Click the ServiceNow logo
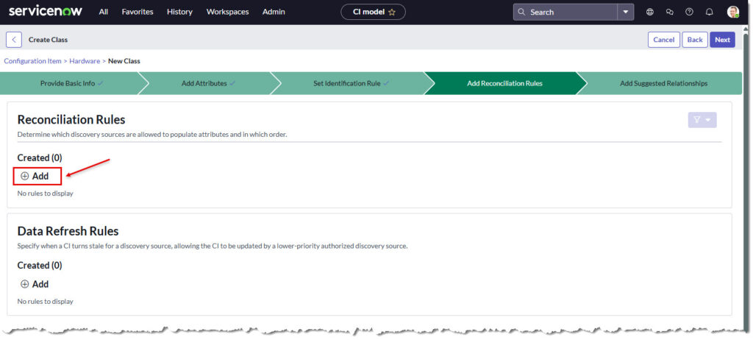This screenshot has width=753, height=340. (46, 12)
